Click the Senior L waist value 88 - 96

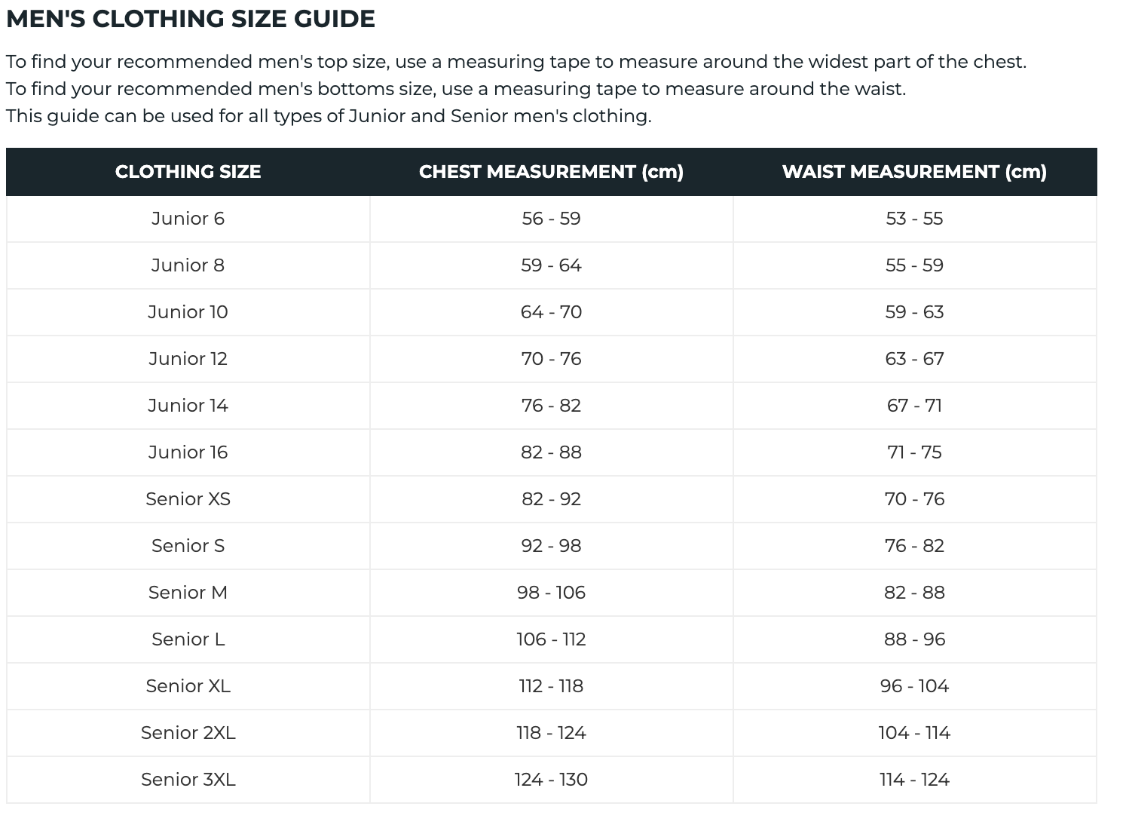pyautogui.click(x=914, y=639)
